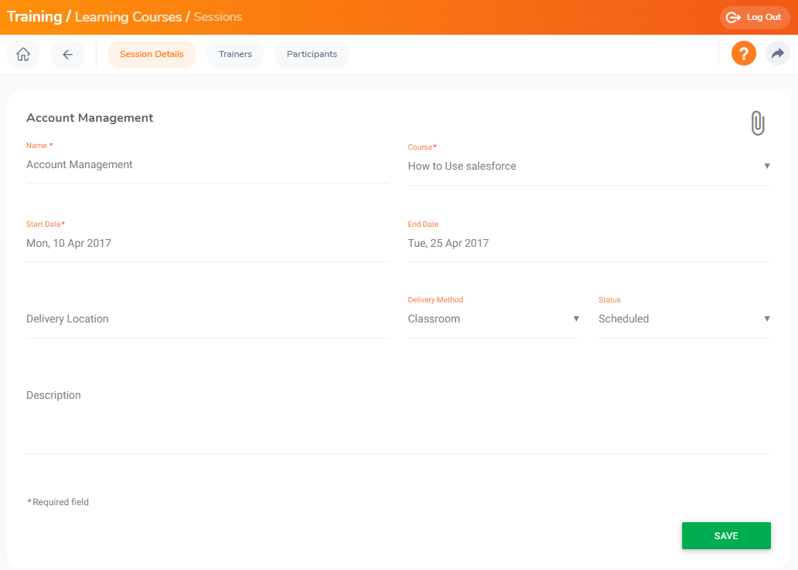Click the Required field note
Viewport: 798px width, 570px height.
point(58,502)
